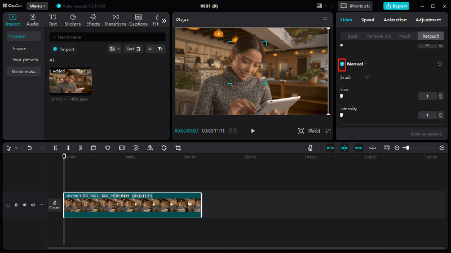Select the Crop tool in timeline toolbar

178,148
